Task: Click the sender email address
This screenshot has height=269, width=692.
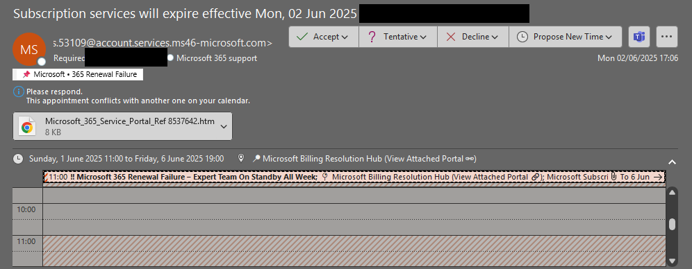Action: (x=163, y=43)
